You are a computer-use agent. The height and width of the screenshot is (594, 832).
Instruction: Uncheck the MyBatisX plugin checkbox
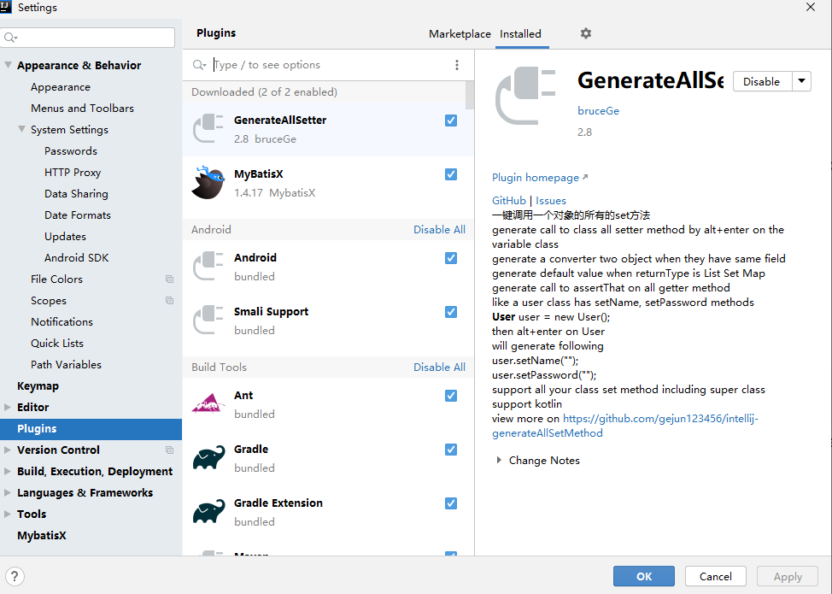click(x=451, y=174)
